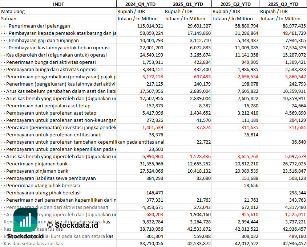Image resolution: width=307 pixels, height=247 pixels.
Task: Select cell value 22,722
Action: point(203,142)
